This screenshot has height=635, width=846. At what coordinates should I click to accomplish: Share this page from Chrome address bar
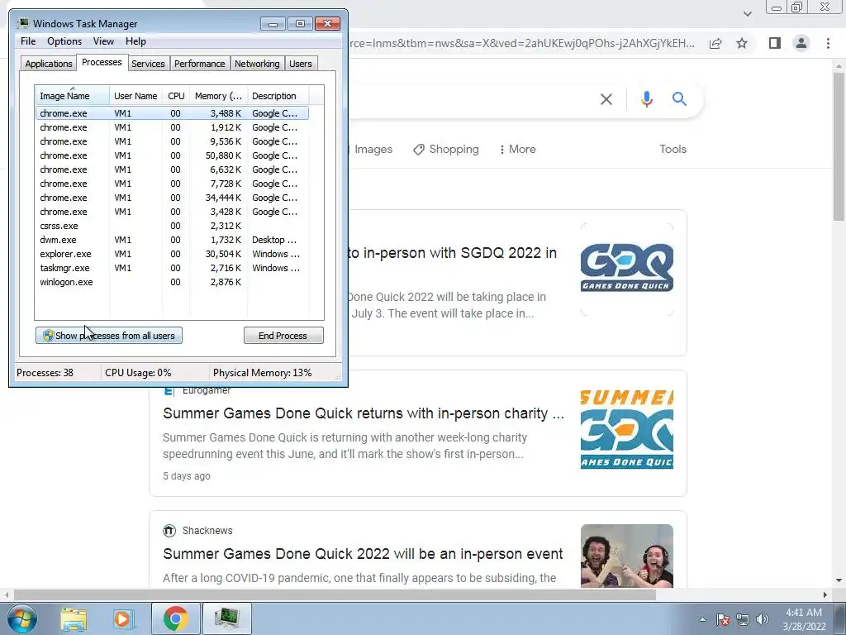coord(715,43)
